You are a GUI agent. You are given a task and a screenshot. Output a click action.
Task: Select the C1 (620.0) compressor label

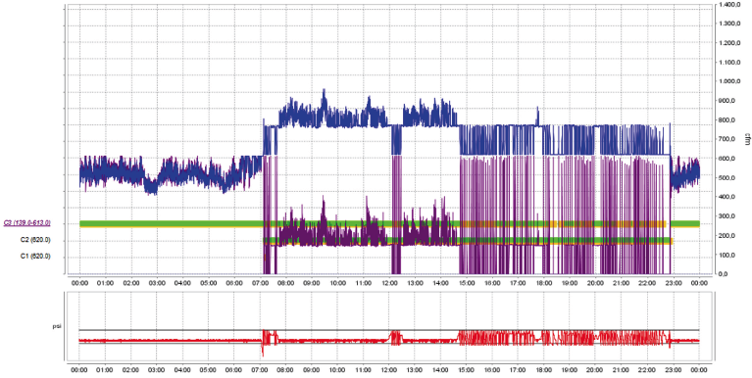coord(35,257)
